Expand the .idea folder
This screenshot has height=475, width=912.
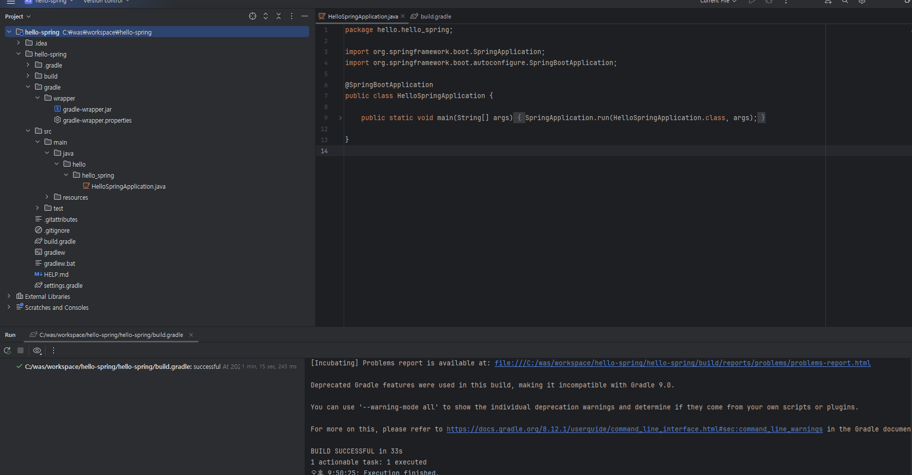pos(19,43)
